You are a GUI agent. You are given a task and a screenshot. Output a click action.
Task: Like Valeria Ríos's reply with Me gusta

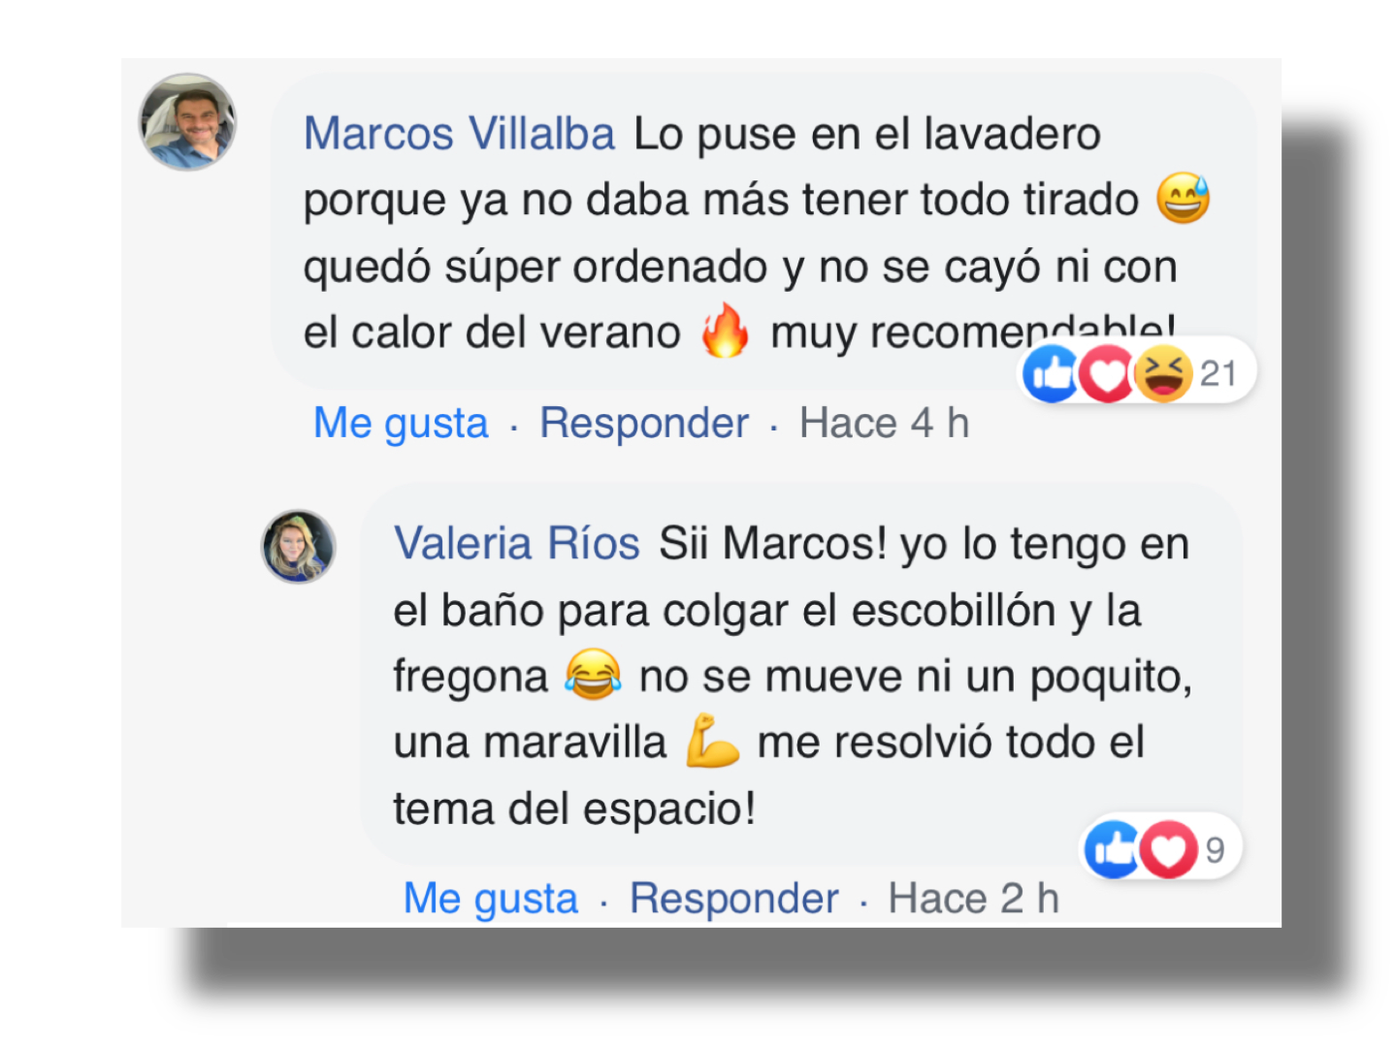[x=491, y=899]
